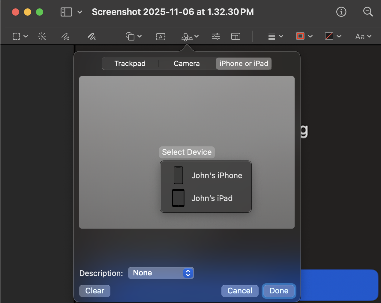Viewport: 381px width, 303px height.
Task: Open the sidebar view icon
Action: tap(66, 12)
